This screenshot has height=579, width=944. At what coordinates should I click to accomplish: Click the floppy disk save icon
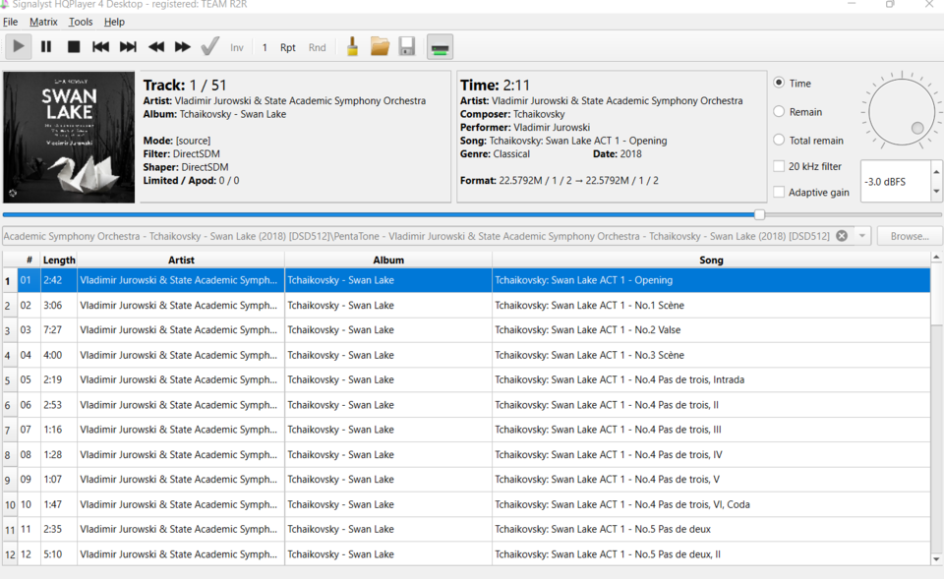407,47
